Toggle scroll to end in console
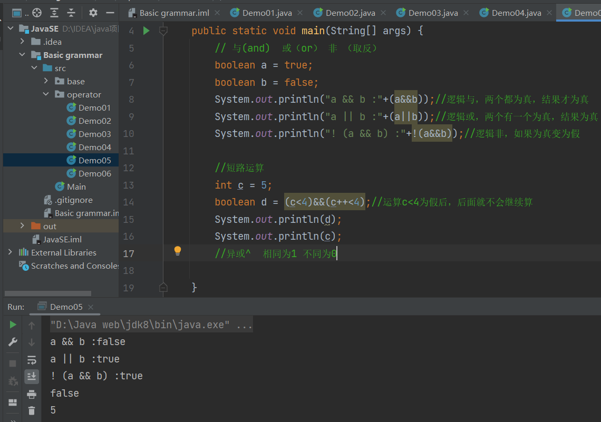Image resolution: width=601 pixels, height=422 pixels. [x=32, y=376]
